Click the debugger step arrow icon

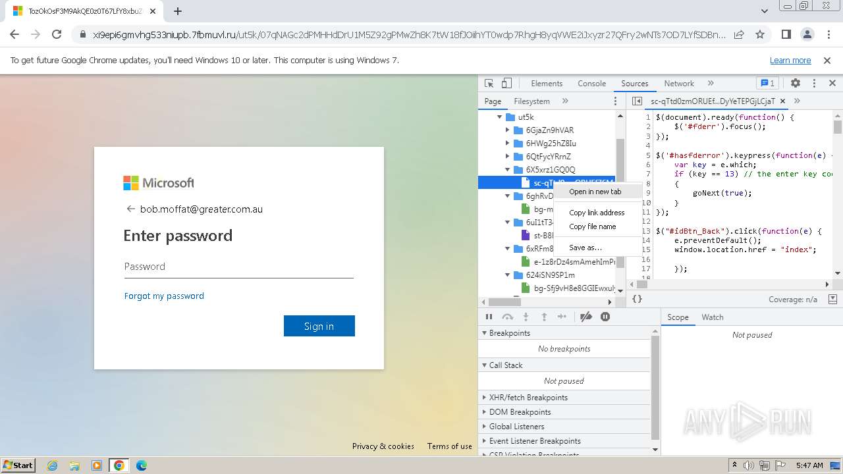click(x=562, y=317)
